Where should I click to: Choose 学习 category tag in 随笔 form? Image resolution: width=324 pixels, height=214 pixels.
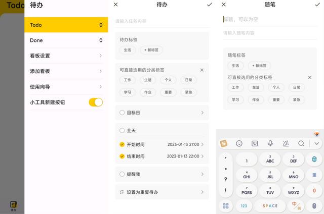(235, 100)
